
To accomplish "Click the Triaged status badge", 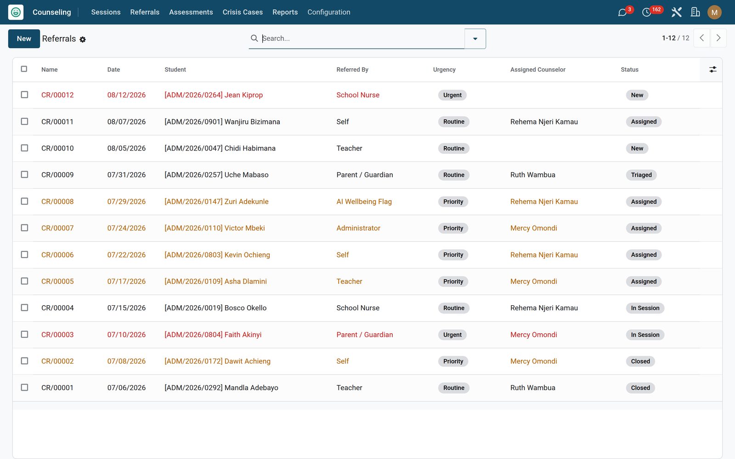I will tap(641, 175).
